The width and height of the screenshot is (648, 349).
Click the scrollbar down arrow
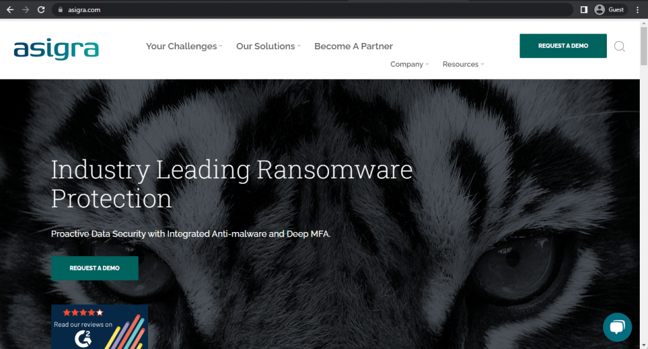(644, 345)
